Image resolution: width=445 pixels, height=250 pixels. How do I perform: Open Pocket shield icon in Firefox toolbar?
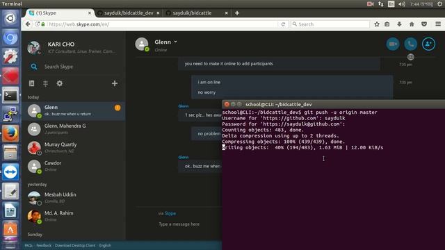tap(424, 24)
